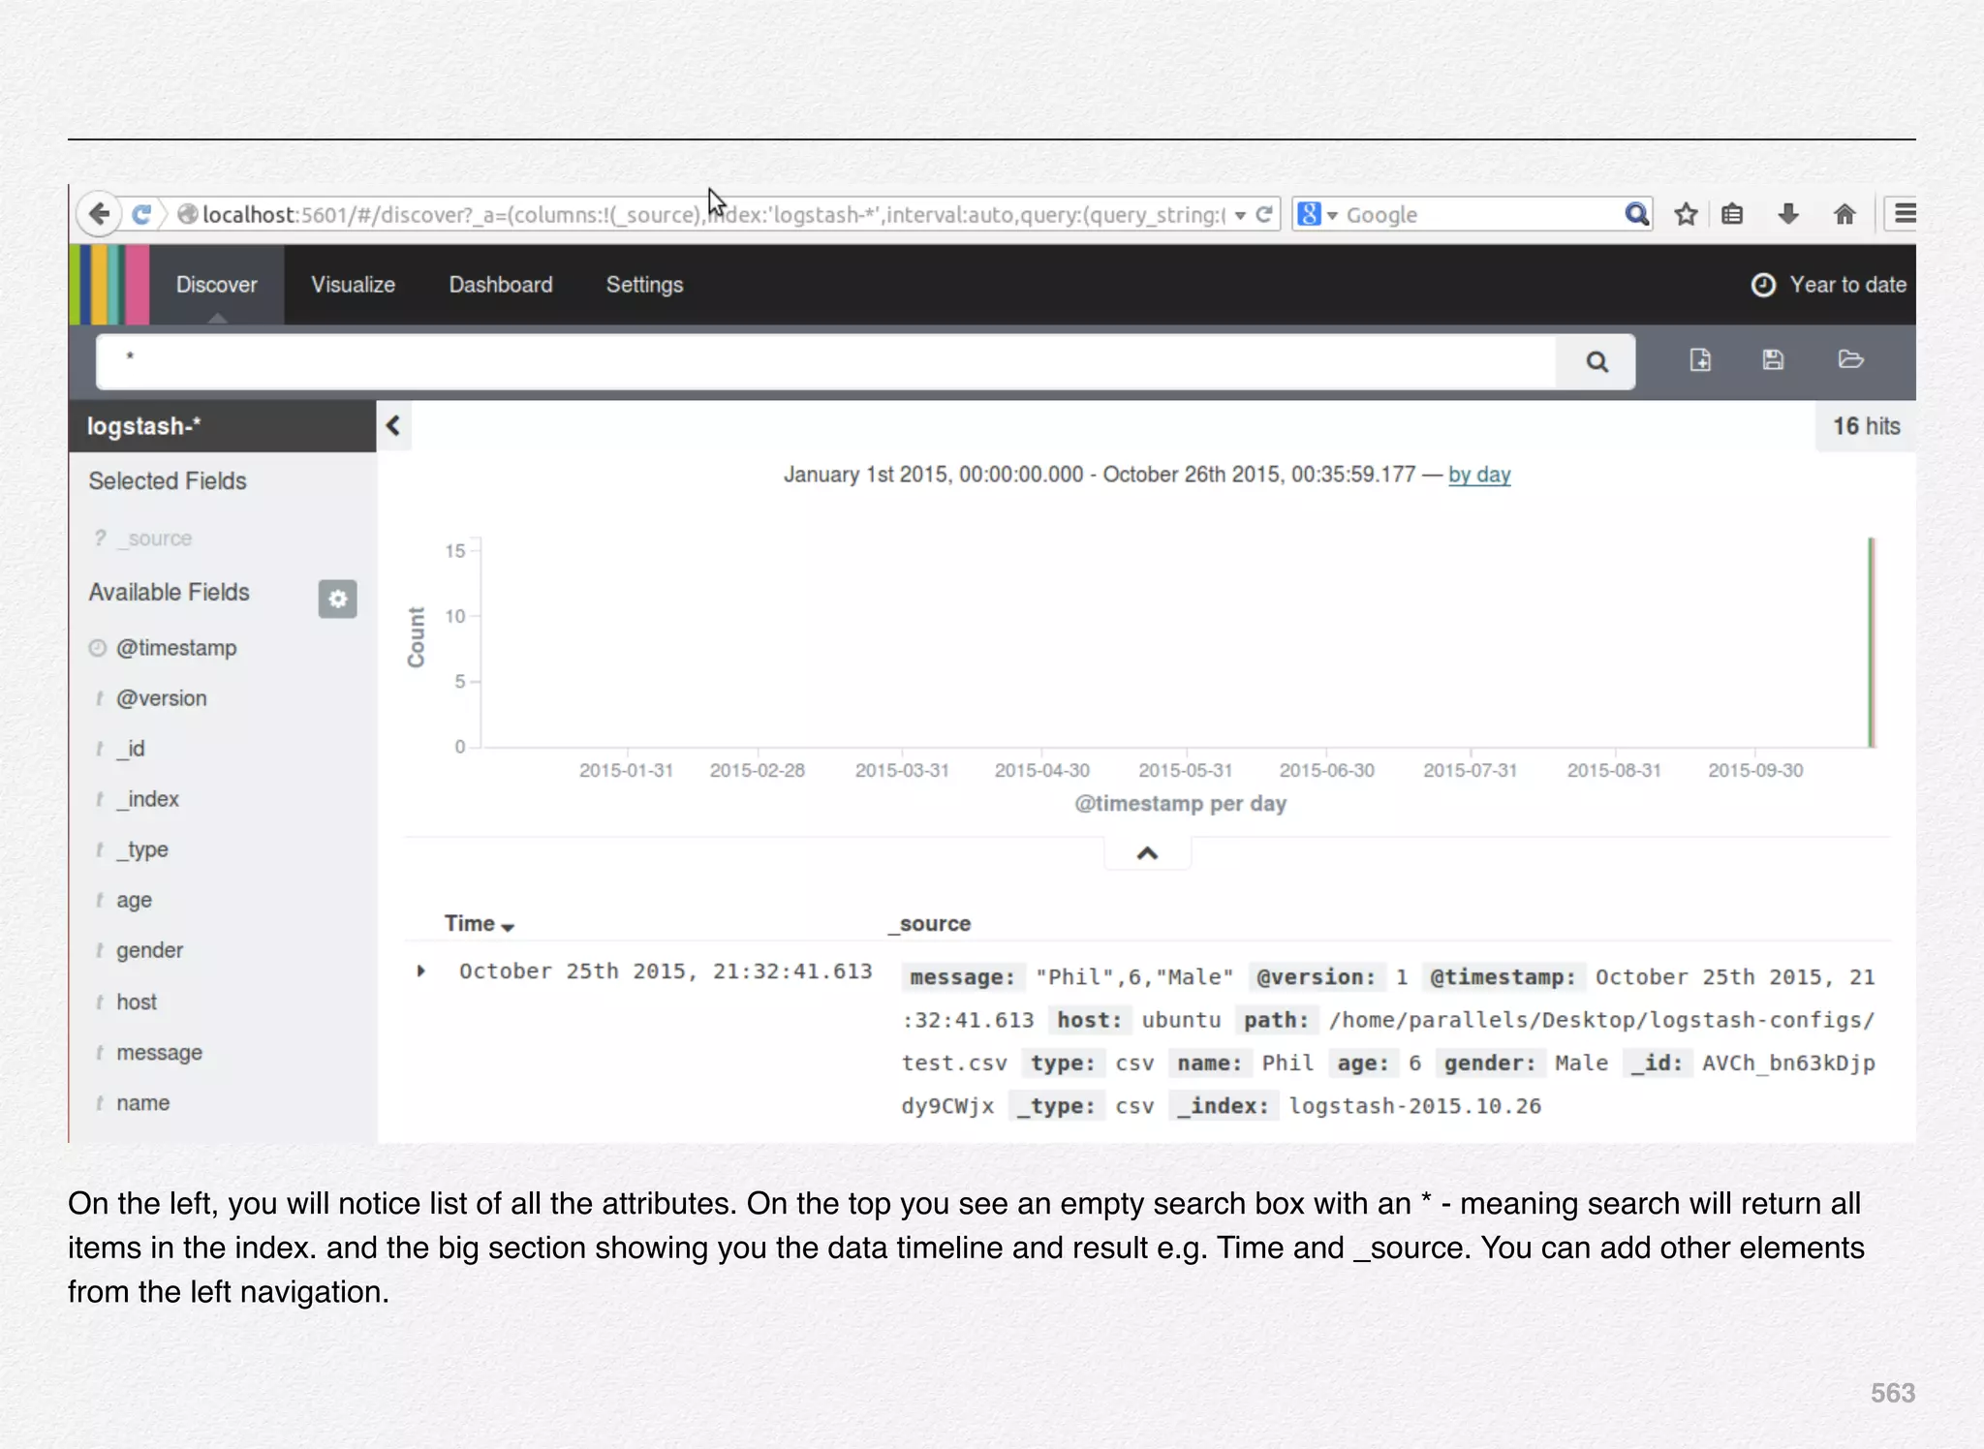Image resolution: width=1984 pixels, height=1449 pixels.
Task: Select the age field
Action: tap(135, 900)
